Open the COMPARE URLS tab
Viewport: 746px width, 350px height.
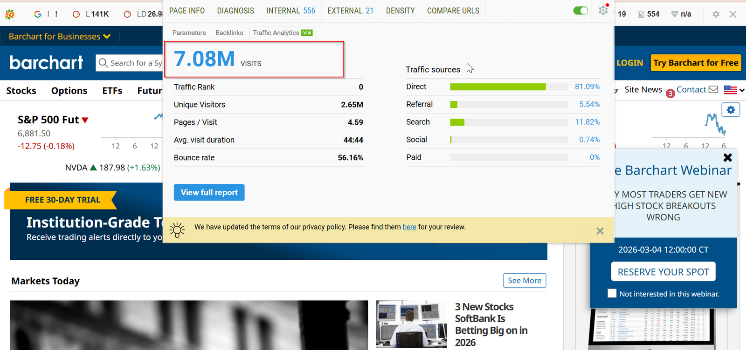click(453, 10)
